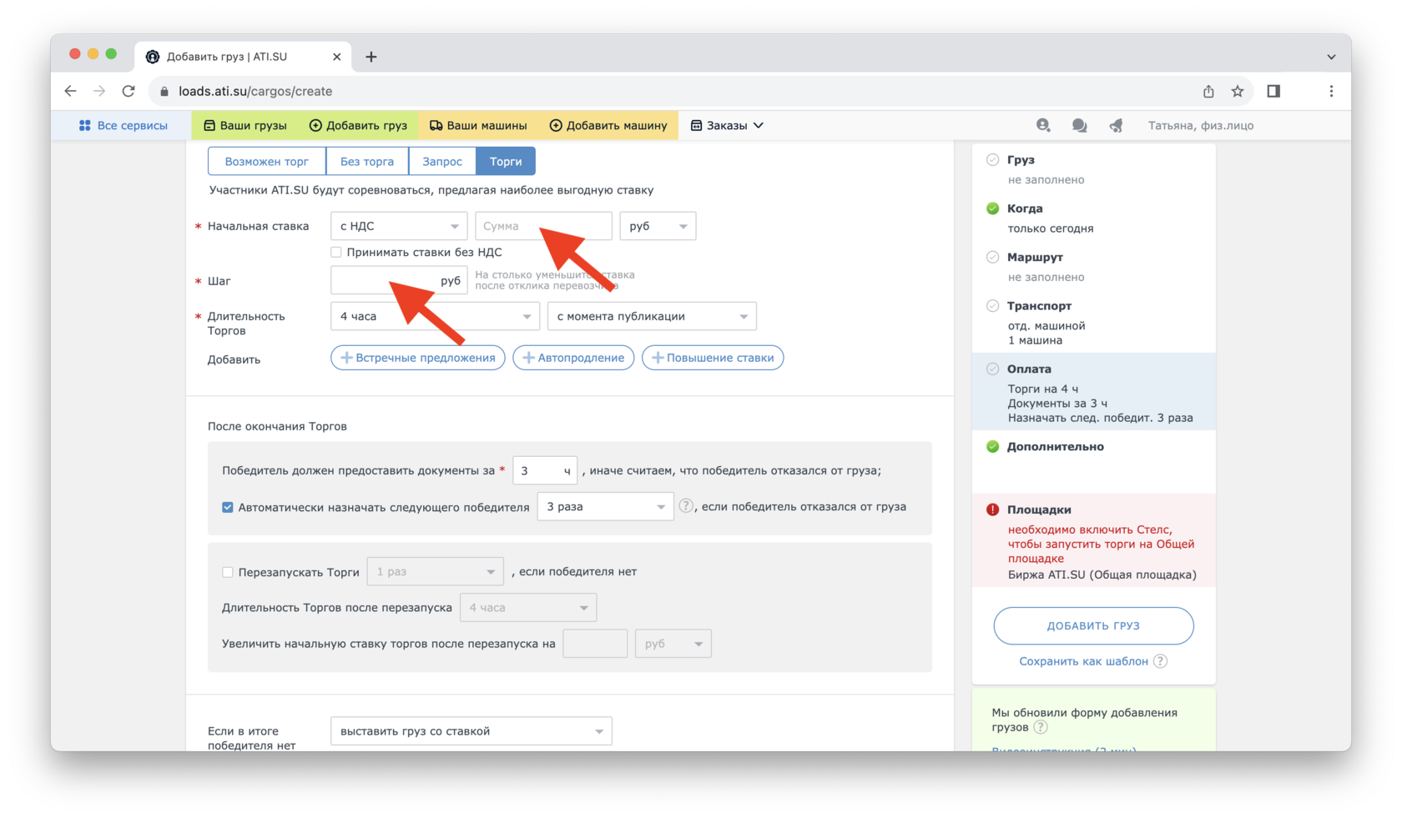Image resolution: width=1402 pixels, height=818 pixels.
Task: Click help icon beside 'Сохранить как шаблон'
Action: 1160,661
